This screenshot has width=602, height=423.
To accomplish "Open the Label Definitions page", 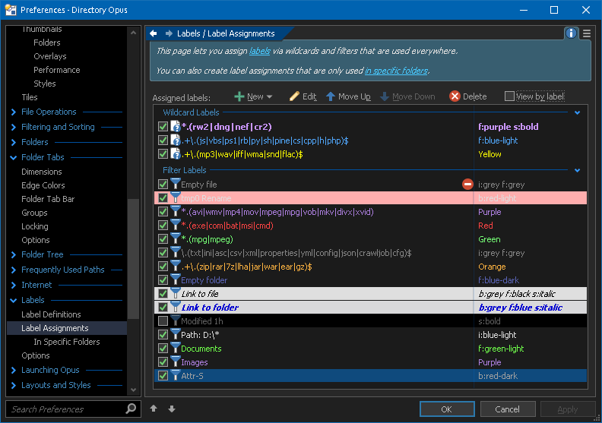I will click(51, 314).
